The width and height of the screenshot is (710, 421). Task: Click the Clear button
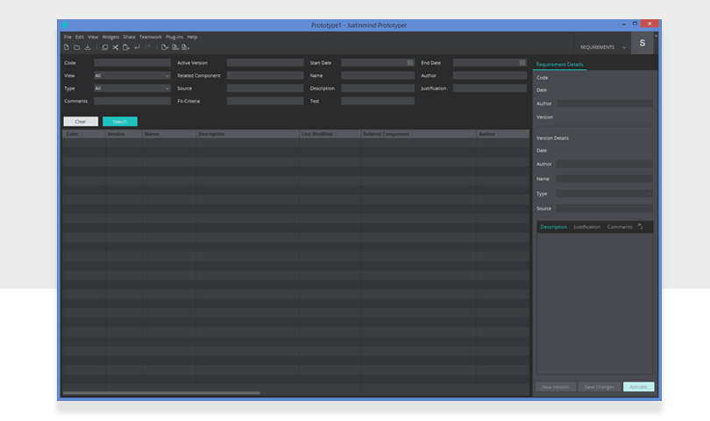(81, 121)
